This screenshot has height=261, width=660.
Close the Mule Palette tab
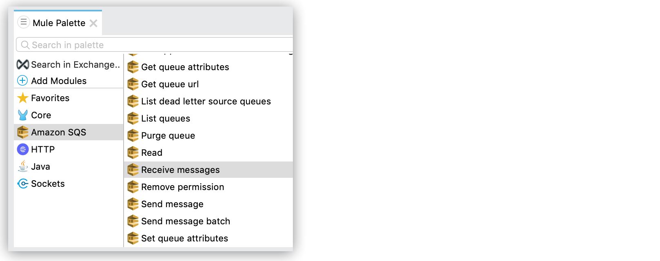(x=93, y=23)
